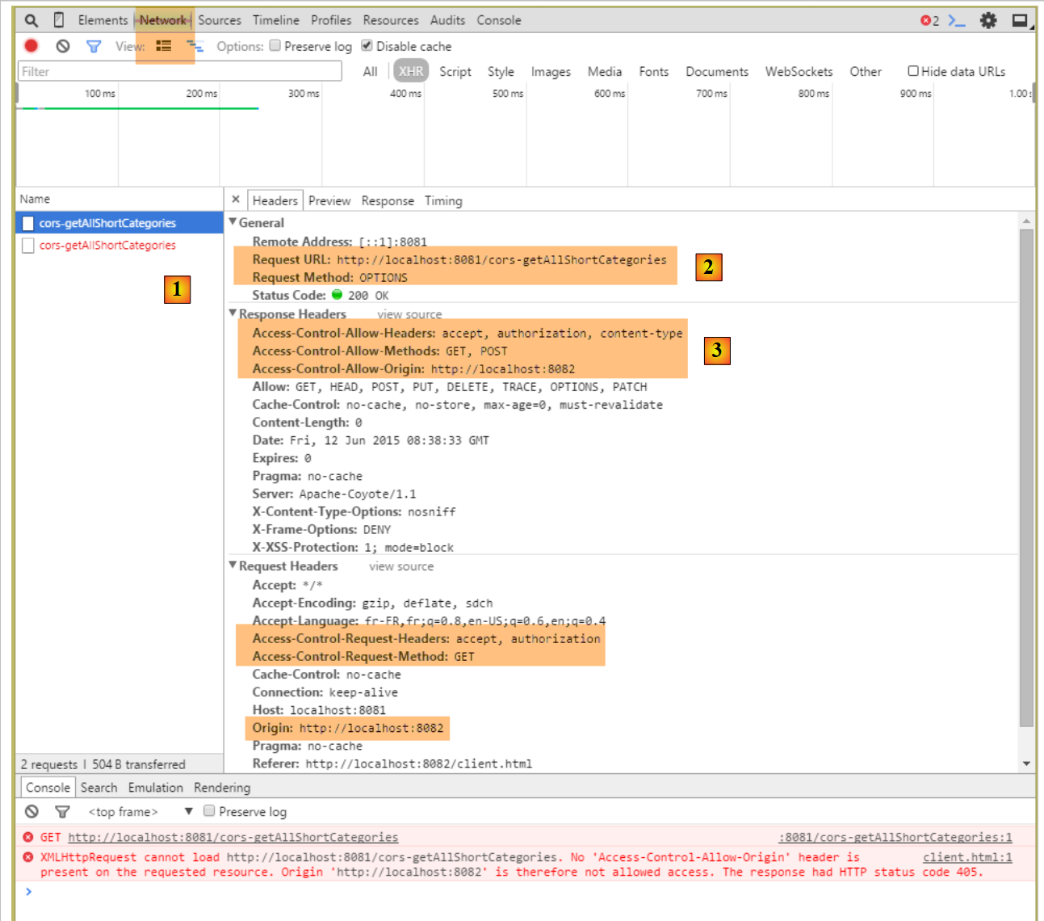The height and width of the screenshot is (921, 1044).
Task: Show the console drawer using the prompt icon
Action: click(x=957, y=20)
